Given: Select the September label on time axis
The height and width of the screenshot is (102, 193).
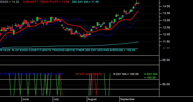Looking at the screenshot, I should (127, 99).
